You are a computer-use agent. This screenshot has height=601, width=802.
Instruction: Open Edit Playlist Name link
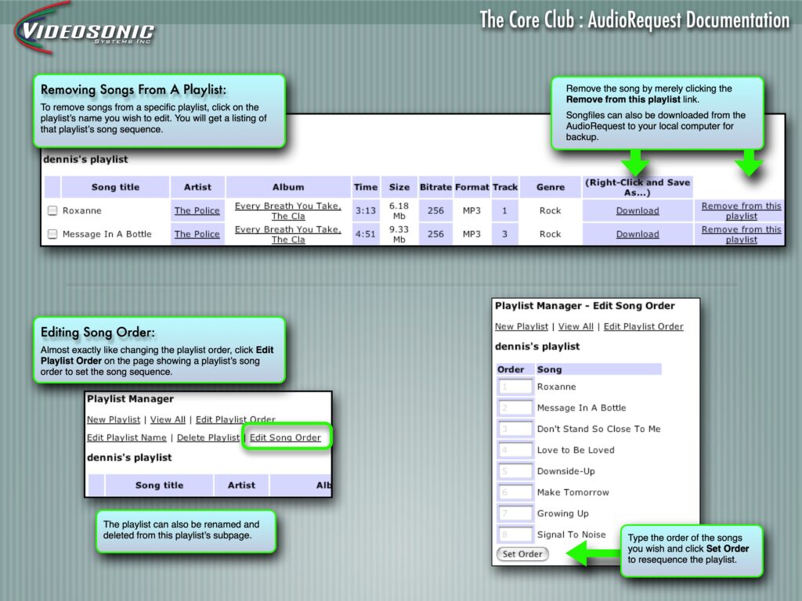[x=126, y=437]
